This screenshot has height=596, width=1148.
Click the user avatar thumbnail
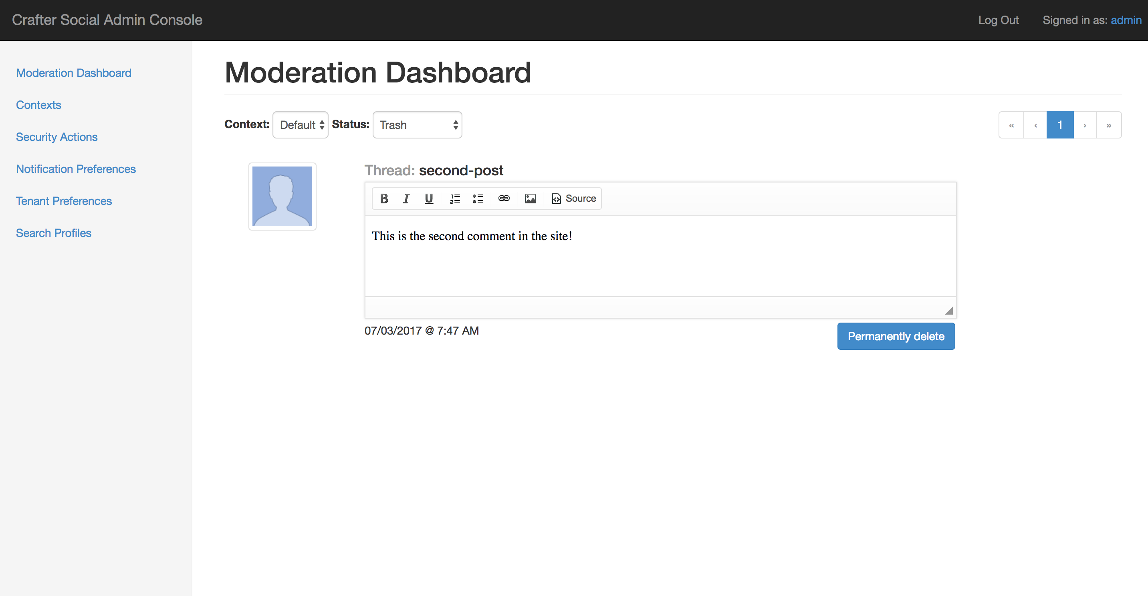pos(282,196)
